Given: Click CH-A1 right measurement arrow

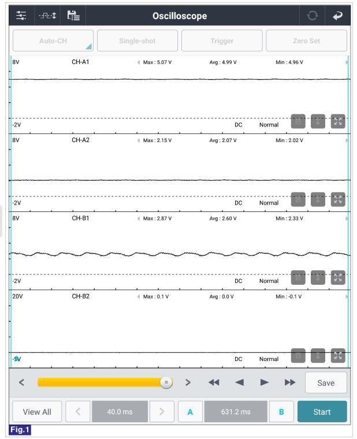Looking at the screenshot, I should coord(347,62).
